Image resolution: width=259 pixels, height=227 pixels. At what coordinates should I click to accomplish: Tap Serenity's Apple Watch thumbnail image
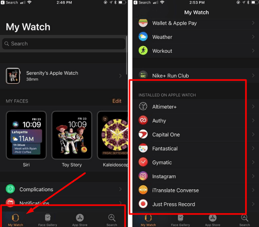click(x=13, y=76)
